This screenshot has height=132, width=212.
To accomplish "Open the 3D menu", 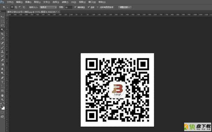I will 74,2.
